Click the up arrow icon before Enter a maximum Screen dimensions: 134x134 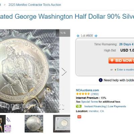115,70
